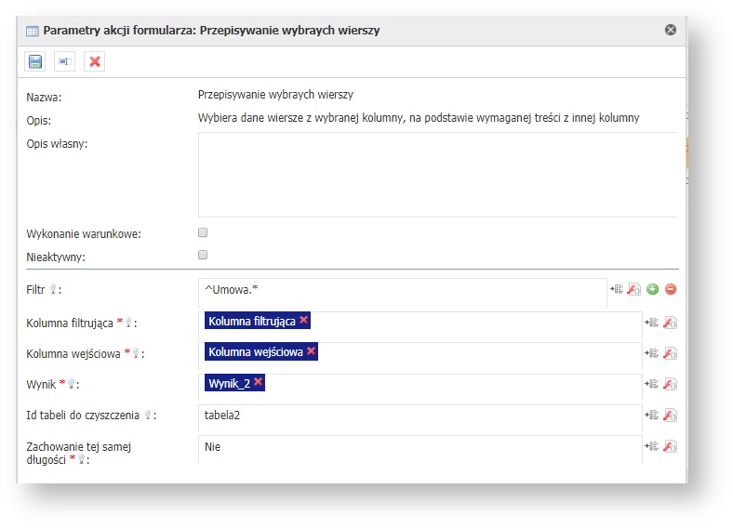Screen dimensions: 733x528
Task: Click the red minus icon beside Filtr
Action: 670,290
